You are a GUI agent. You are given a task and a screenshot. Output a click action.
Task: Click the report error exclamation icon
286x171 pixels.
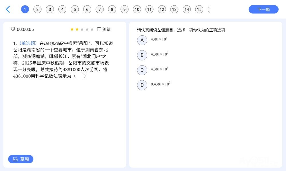pyautogui.click(x=99, y=29)
